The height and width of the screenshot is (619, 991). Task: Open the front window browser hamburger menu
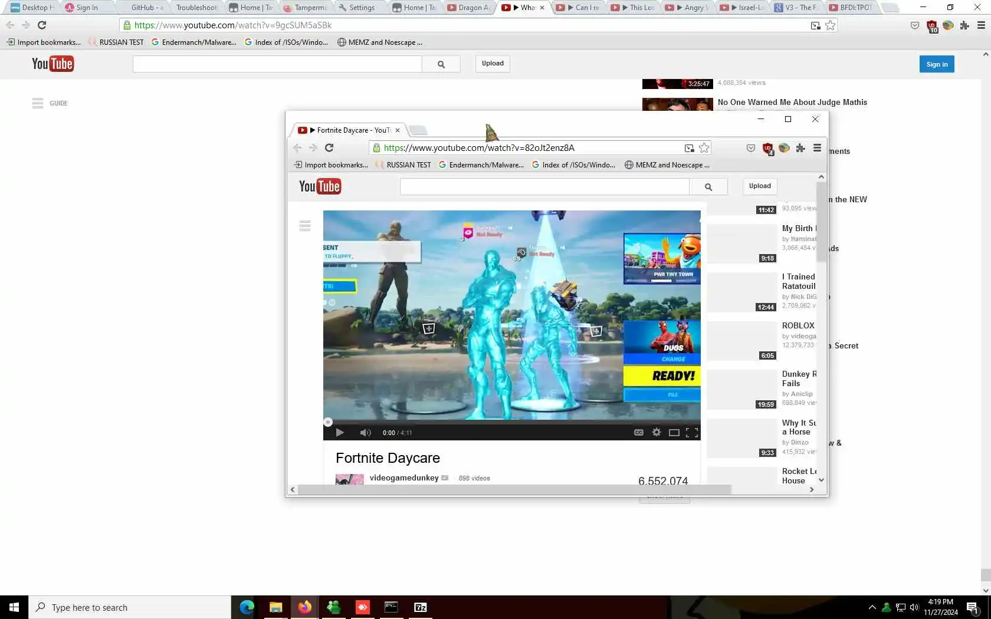pyautogui.click(x=817, y=148)
